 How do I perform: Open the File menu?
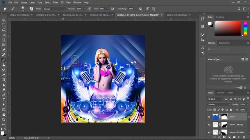click(10, 3)
